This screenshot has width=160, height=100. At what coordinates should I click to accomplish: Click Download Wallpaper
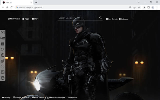tap(56, 97)
